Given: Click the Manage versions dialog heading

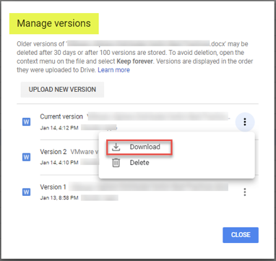Looking at the screenshot, I should 54,23.
